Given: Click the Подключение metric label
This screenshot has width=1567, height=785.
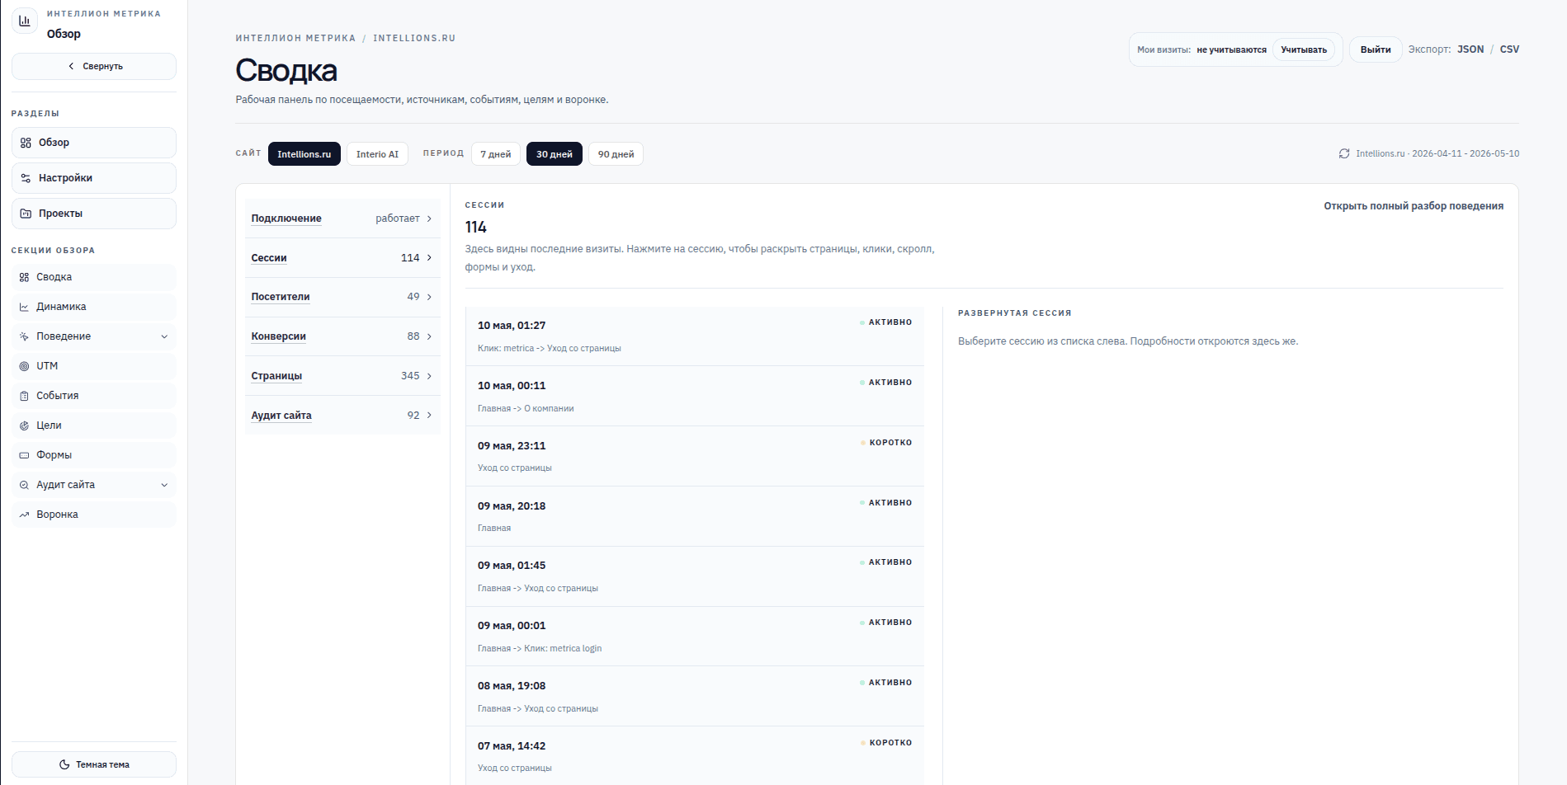Looking at the screenshot, I should 286,219.
